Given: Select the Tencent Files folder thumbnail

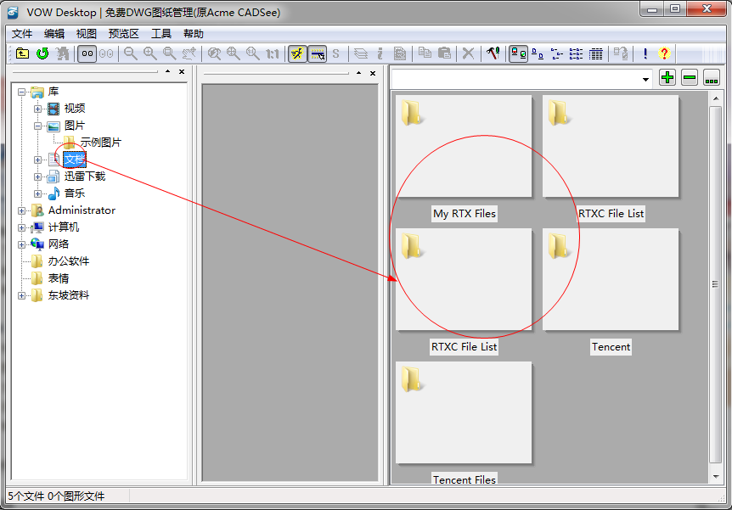Looking at the screenshot, I should point(464,412).
